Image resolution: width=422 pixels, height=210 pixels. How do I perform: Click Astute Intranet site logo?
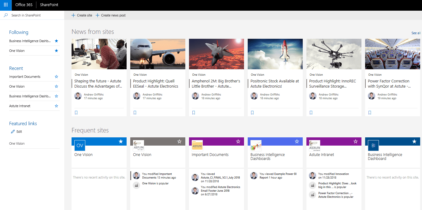click(315, 146)
